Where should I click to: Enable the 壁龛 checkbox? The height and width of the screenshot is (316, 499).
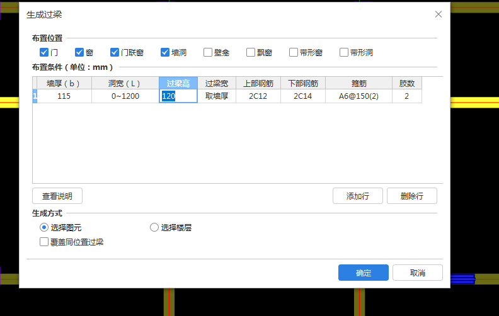click(208, 52)
